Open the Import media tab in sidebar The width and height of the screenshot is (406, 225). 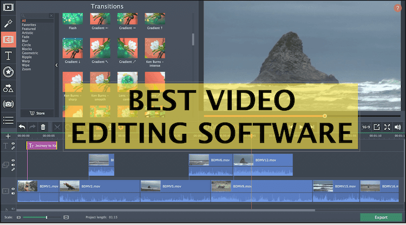pos(8,7)
